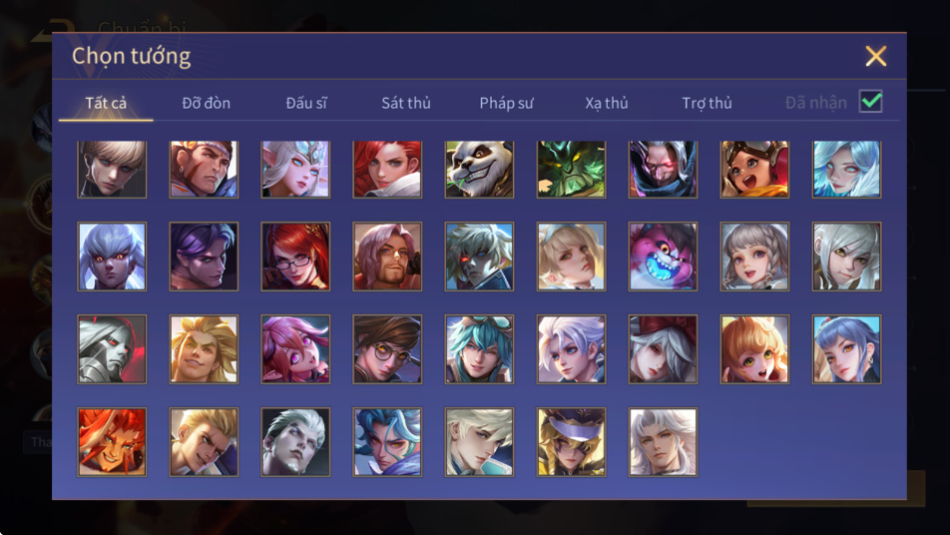
Task: Go to the Tất cả tab
Action: click(x=106, y=103)
